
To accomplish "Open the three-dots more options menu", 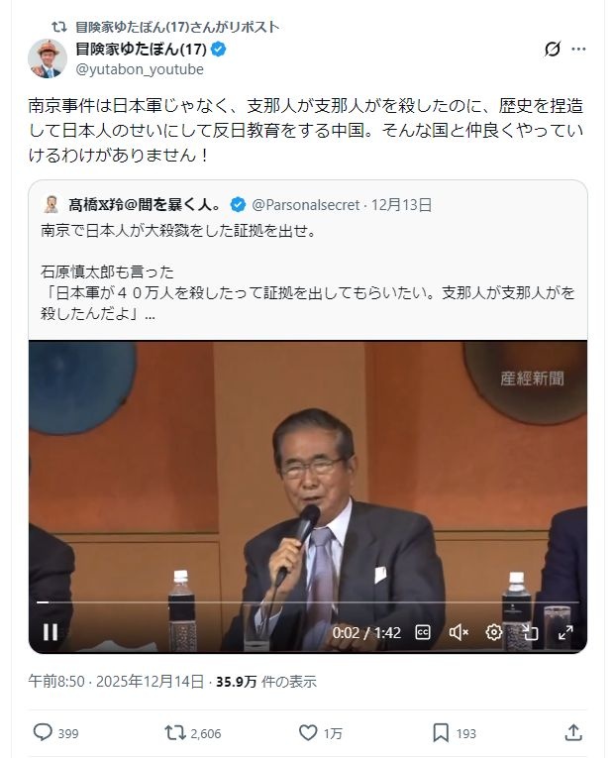I will tap(578, 49).
